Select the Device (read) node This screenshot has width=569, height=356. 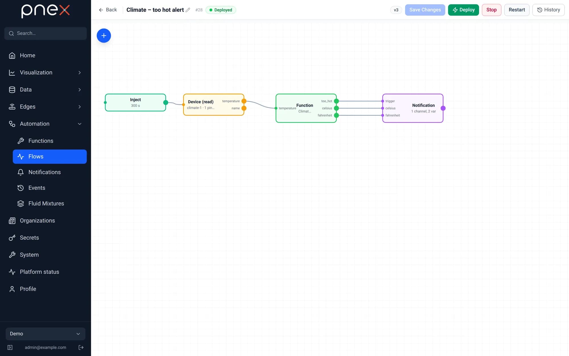pyautogui.click(x=214, y=105)
